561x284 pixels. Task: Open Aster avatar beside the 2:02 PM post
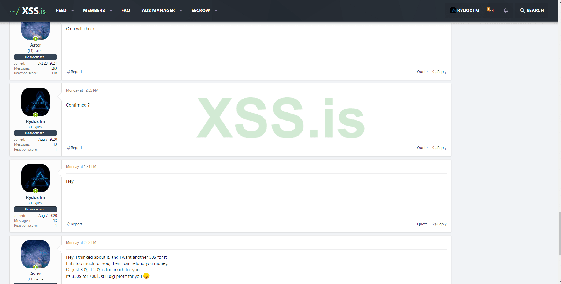36,254
